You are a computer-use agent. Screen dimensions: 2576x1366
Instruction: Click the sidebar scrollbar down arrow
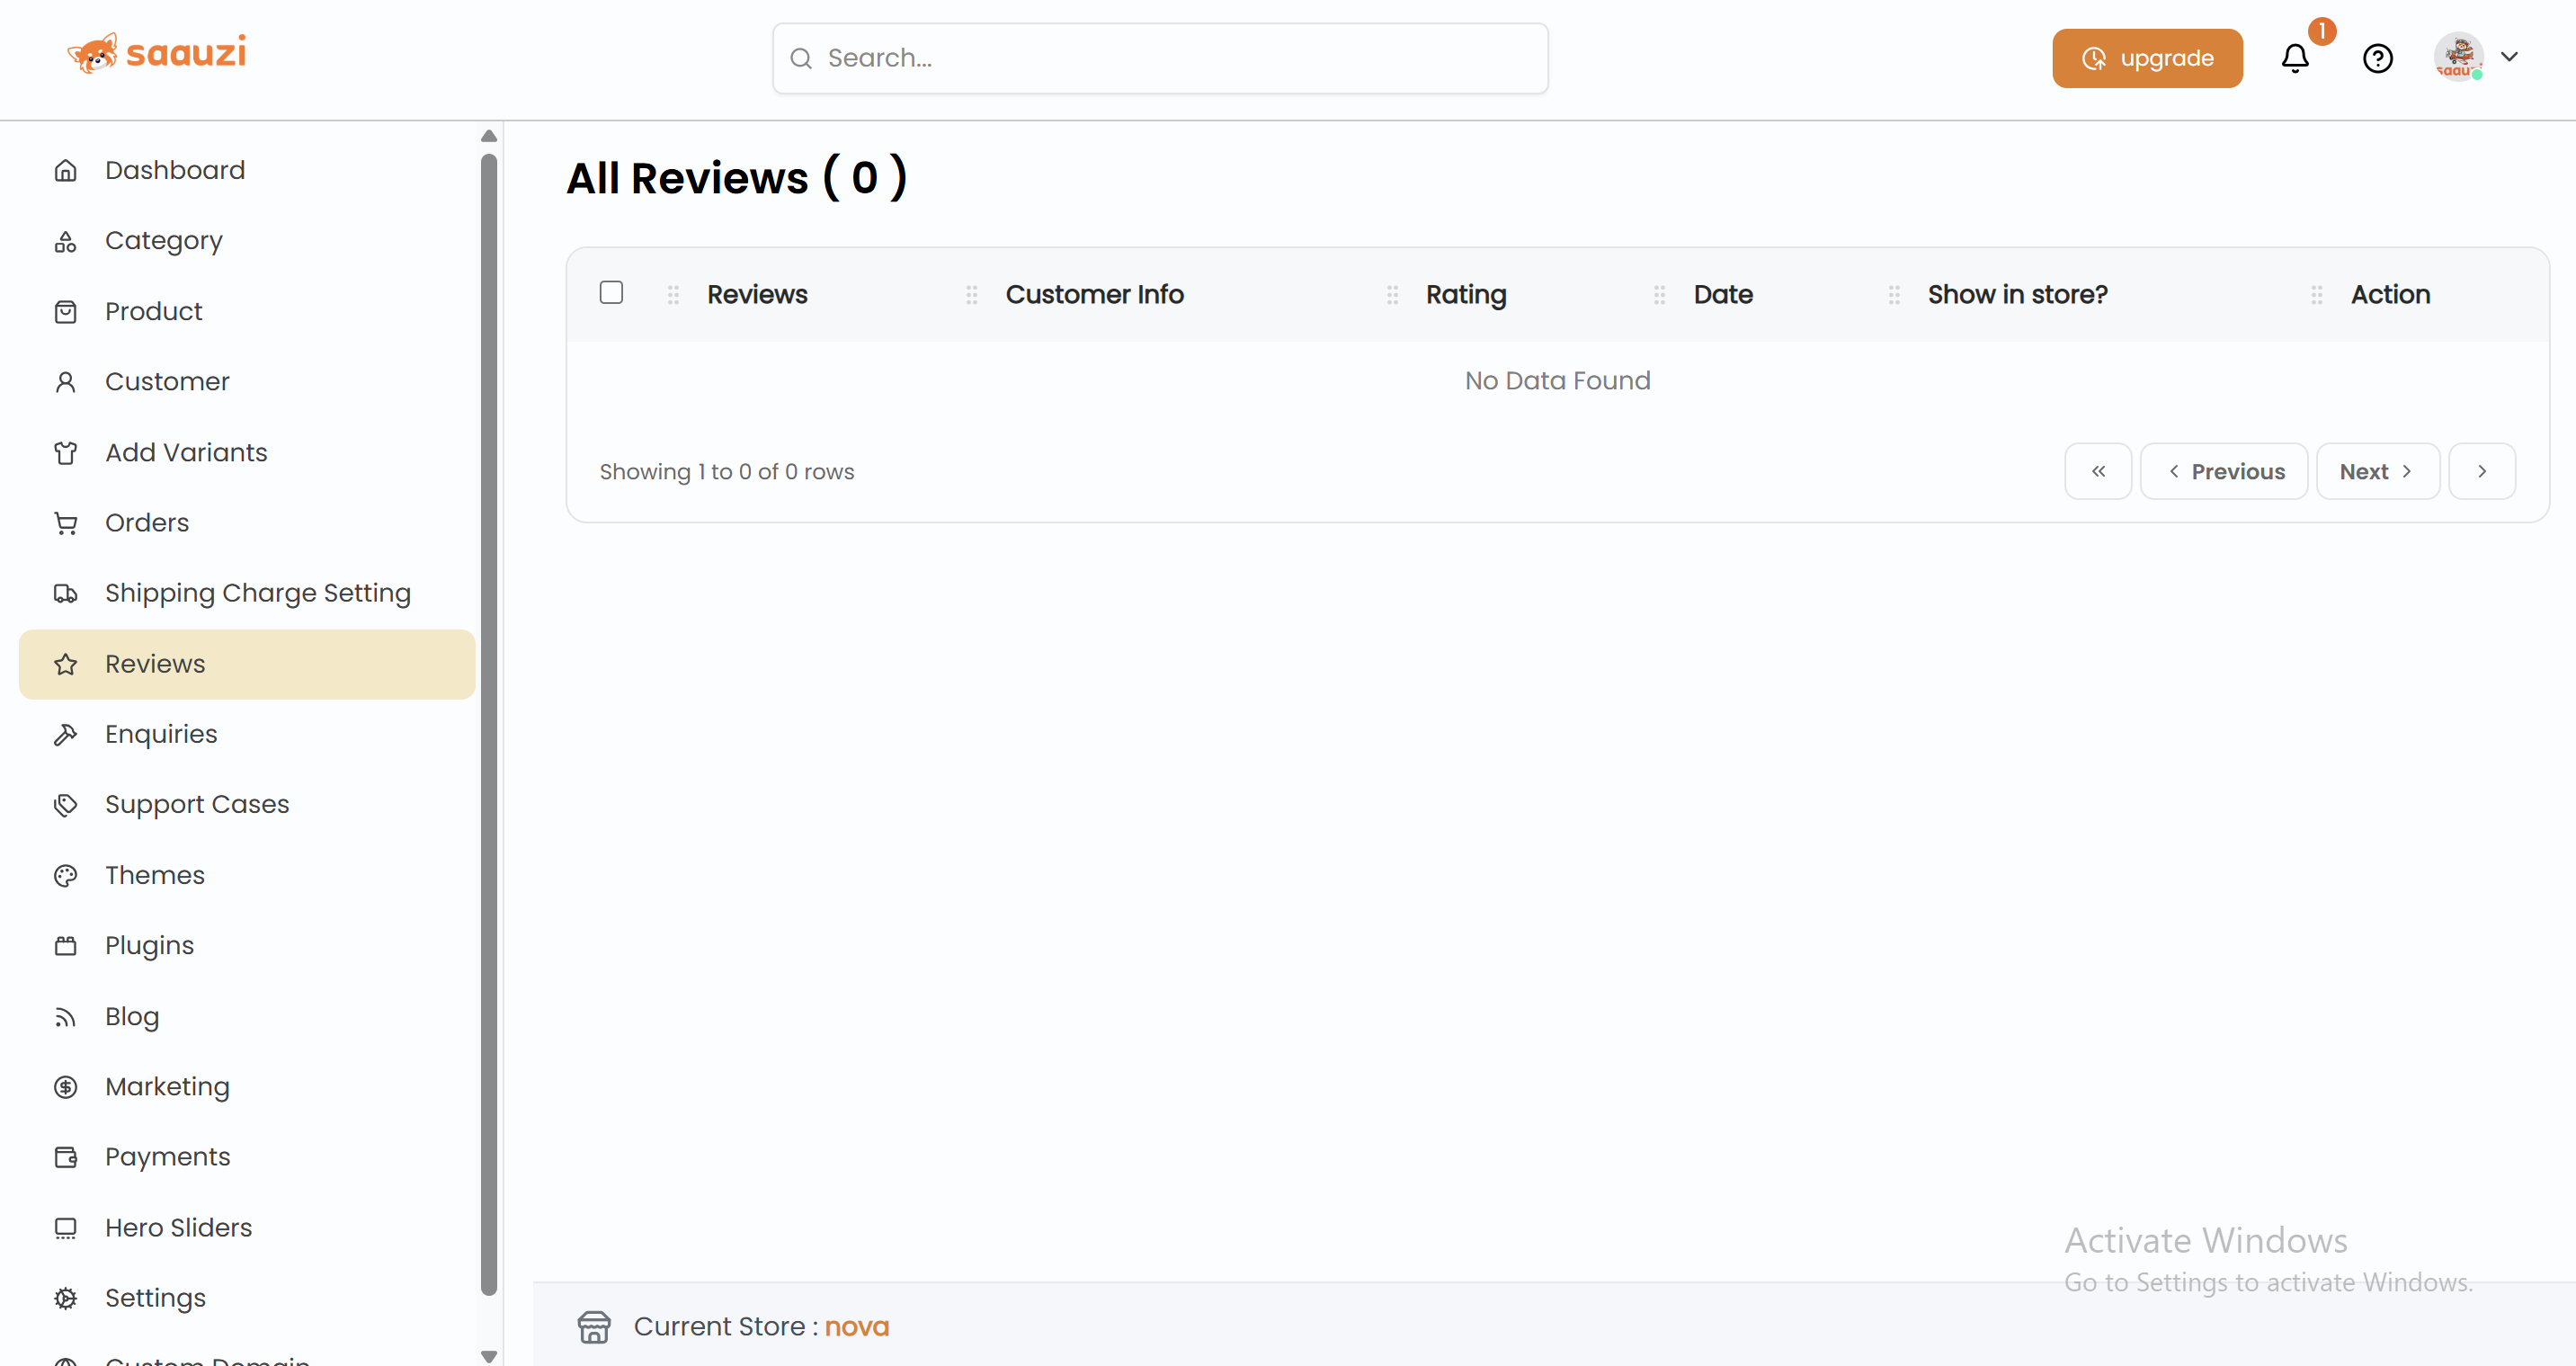click(489, 1356)
